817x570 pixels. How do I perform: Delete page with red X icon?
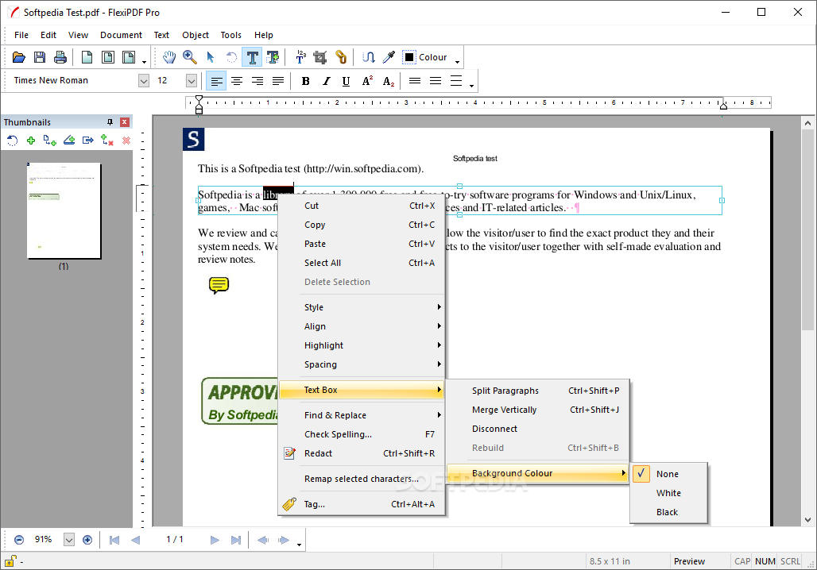(x=126, y=141)
